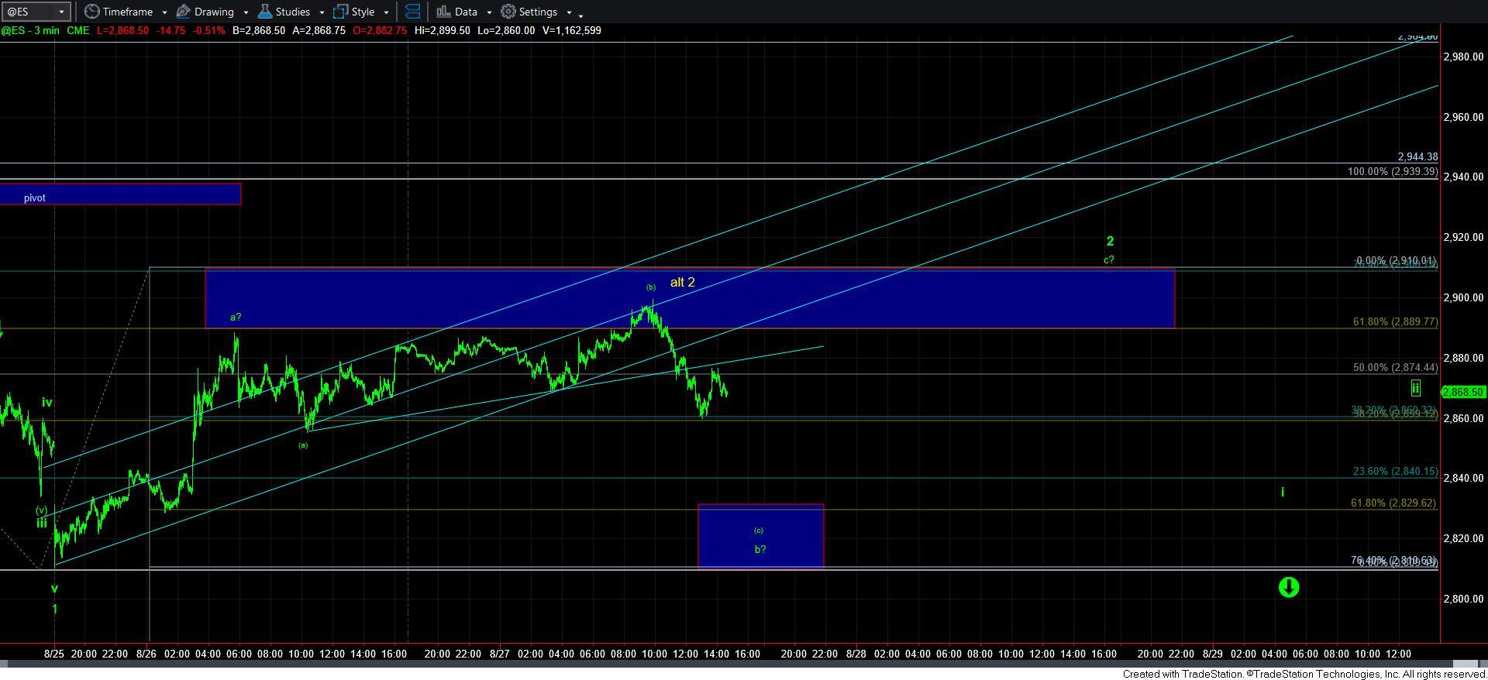The height and width of the screenshot is (680, 1488).
Task: Click the current price tag 2,868.50
Action: click(x=1463, y=392)
